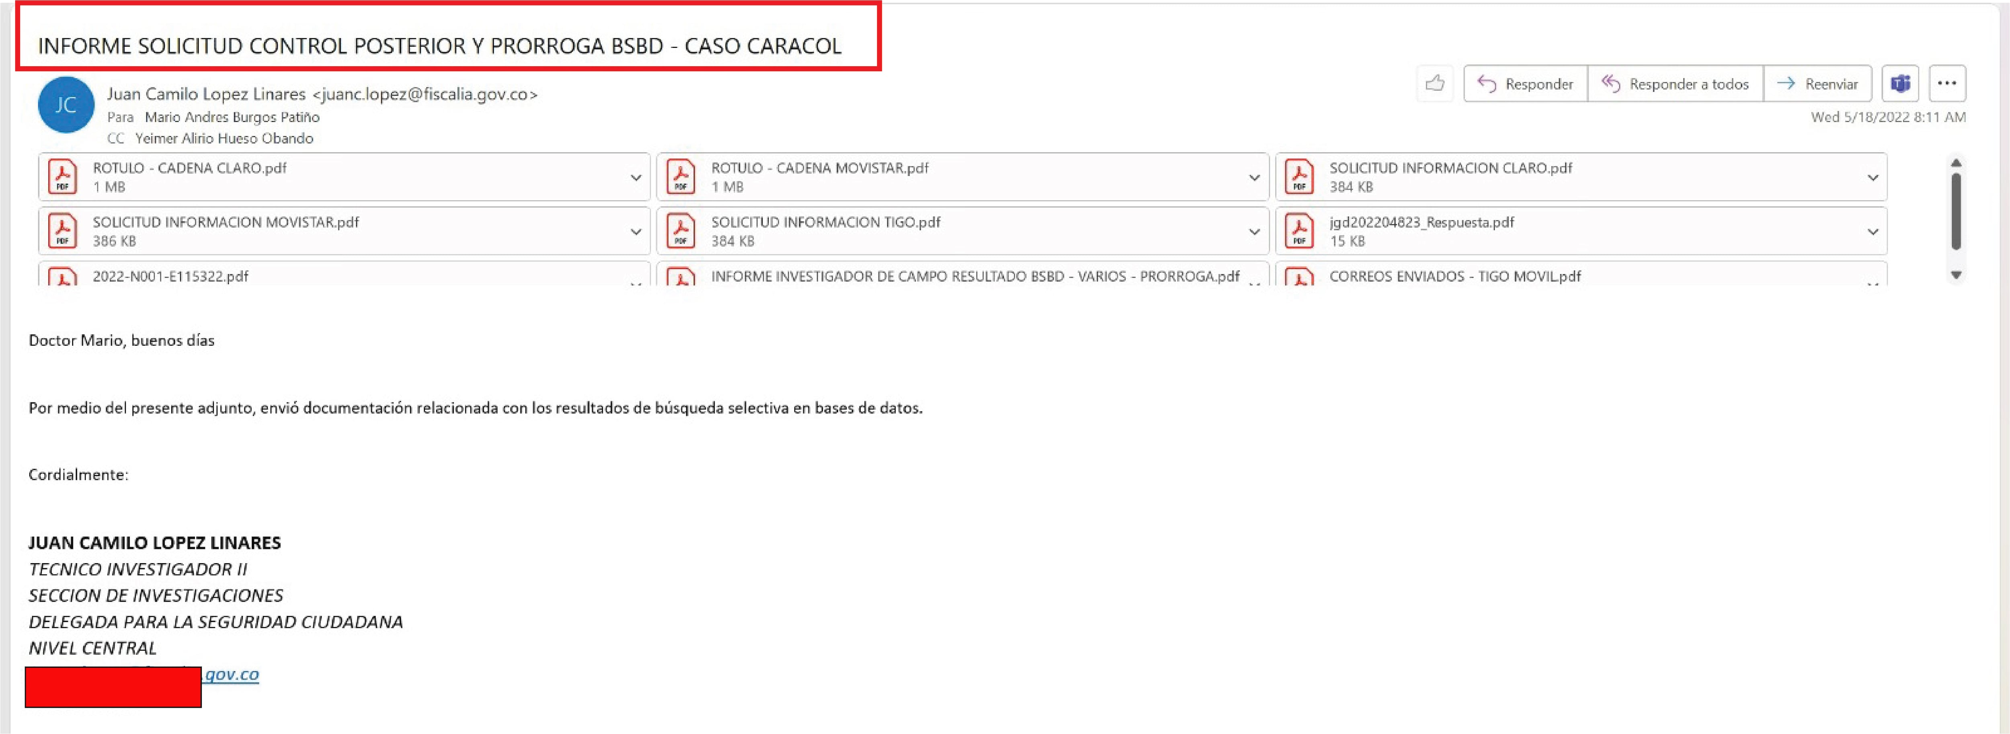Click the JC sender avatar
Image resolution: width=2010 pixels, height=734 pixels.
[66, 105]
